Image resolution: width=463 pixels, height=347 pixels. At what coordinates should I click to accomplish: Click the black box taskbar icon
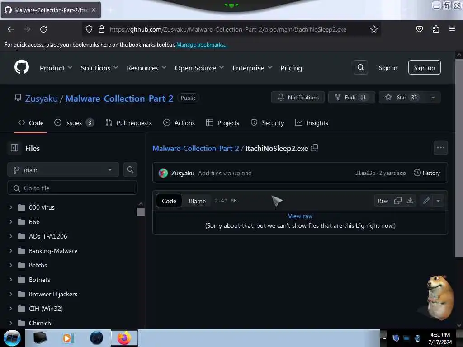pos(40,338)
